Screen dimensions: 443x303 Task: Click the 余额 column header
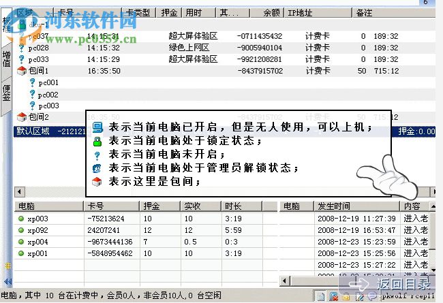pyautogui.click(x=266, y=13)
